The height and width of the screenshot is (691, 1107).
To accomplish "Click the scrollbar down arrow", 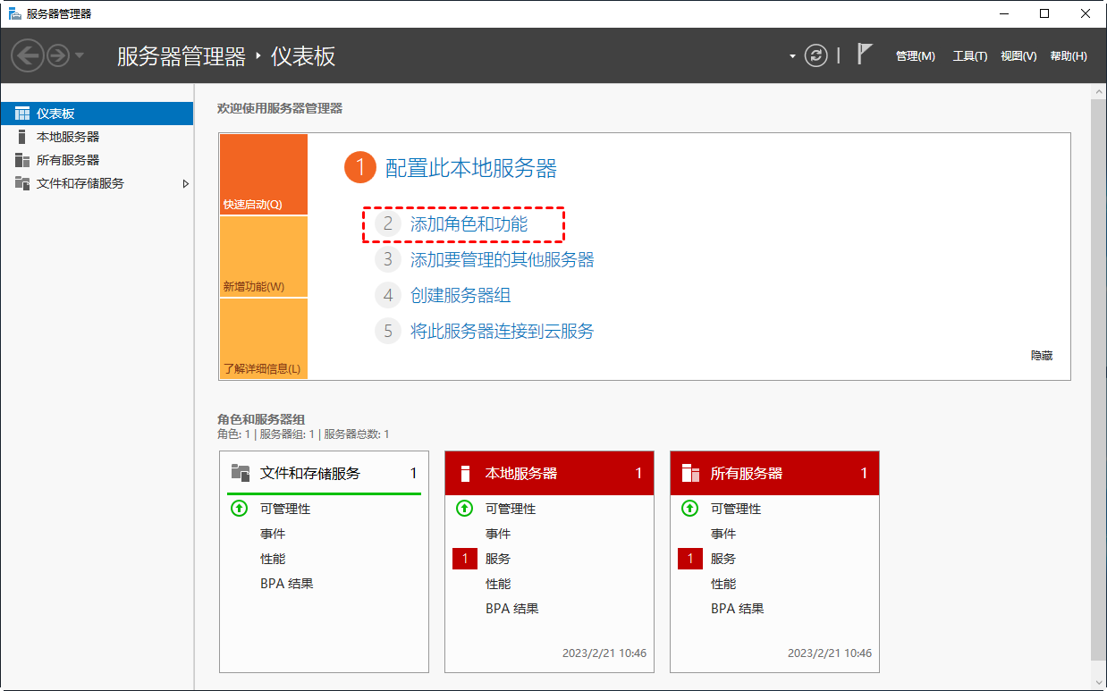I will pyautogui.click(x=1098, y=681).
